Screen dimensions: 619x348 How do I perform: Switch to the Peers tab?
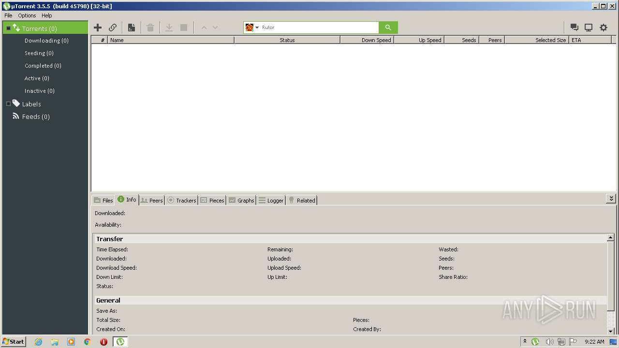click(x=152, y=200)
